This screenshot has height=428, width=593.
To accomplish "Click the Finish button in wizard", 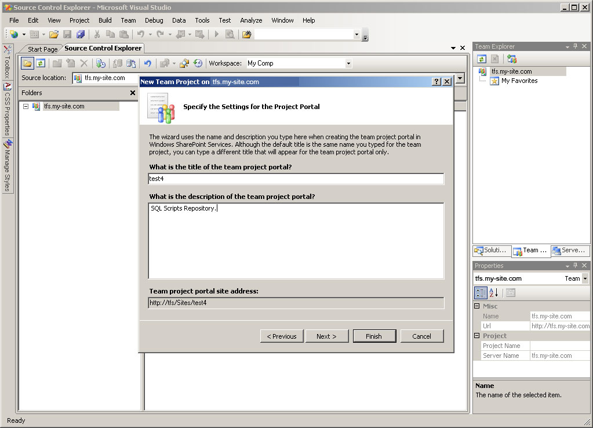I will pos(374,336).
